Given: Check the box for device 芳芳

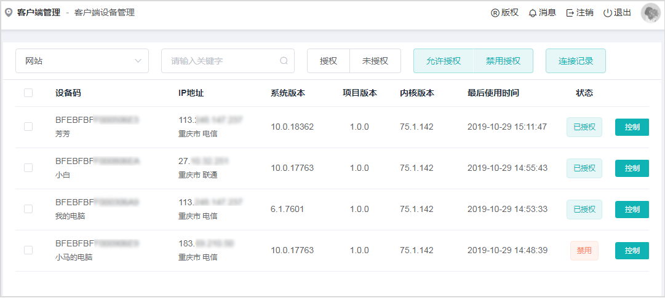Looking at the screenshot, I should [28, 127].
